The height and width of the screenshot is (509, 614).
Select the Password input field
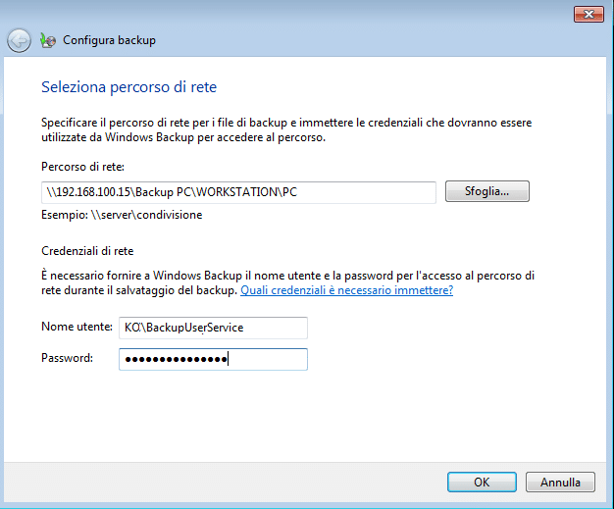(x=213, y=360)
